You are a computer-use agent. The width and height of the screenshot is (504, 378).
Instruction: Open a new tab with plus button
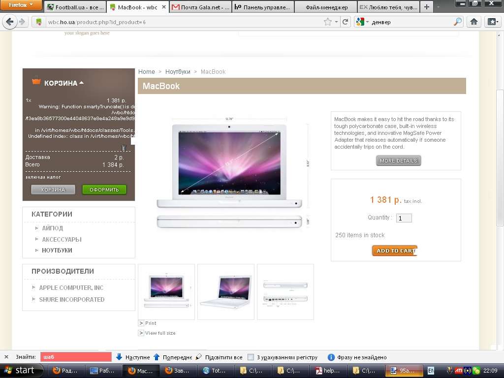[427, 7]
